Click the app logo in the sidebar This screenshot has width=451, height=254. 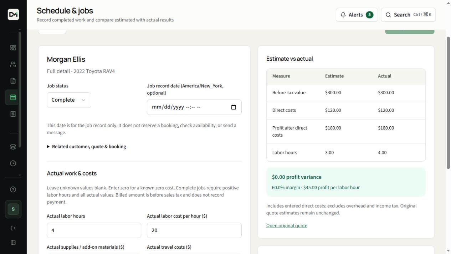[x=13, y=14]
